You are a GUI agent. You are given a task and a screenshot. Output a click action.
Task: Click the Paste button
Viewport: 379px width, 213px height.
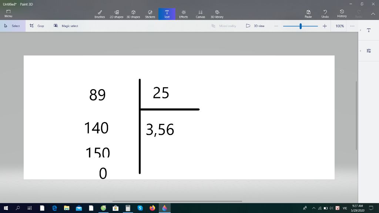tap(308, 14)
